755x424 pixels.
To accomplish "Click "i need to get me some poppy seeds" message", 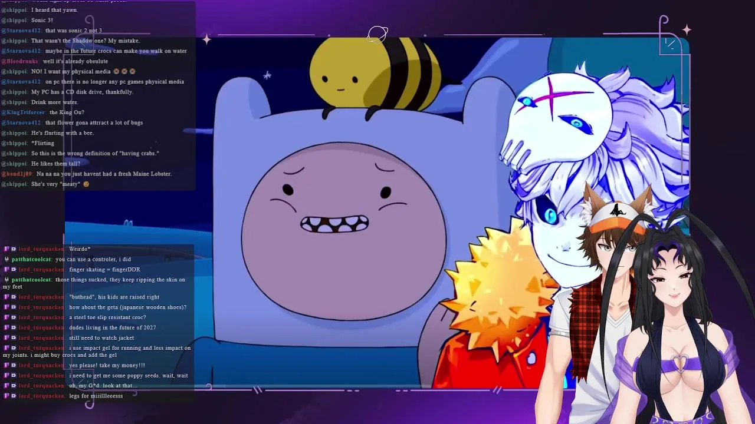I will click(129, 376).
